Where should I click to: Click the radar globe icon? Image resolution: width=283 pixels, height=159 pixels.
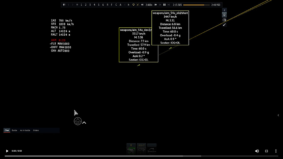(x=224, y=20)
